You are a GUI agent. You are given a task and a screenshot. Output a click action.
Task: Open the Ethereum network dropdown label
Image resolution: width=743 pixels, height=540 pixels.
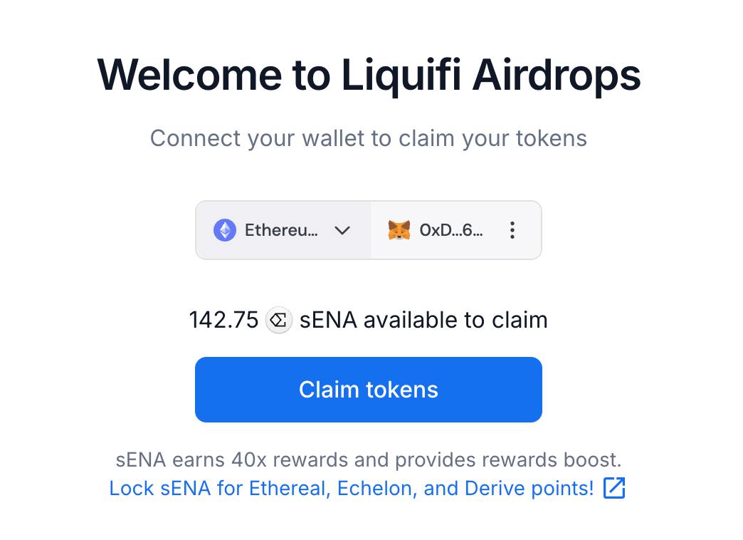[281, 230]
